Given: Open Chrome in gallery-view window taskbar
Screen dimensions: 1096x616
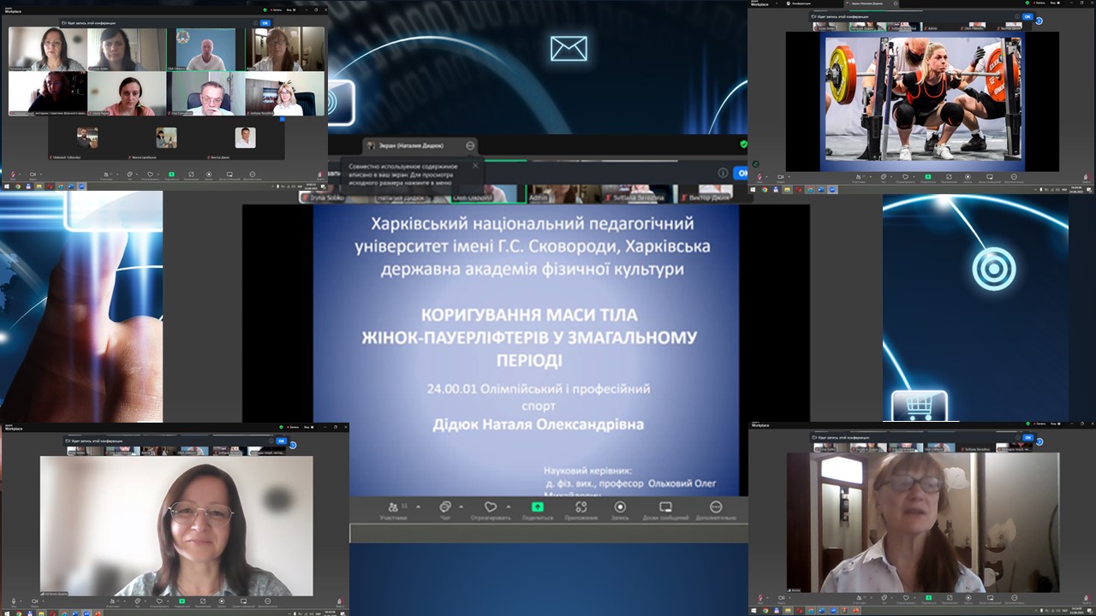Looking at the screenshot, I should pyautogui.click(x=18, y=187).
